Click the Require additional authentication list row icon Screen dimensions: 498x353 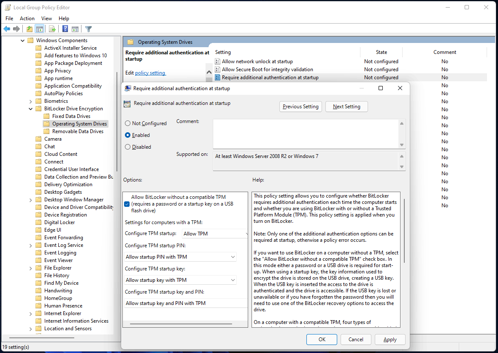pyautogui.click(x=217, y=78)
